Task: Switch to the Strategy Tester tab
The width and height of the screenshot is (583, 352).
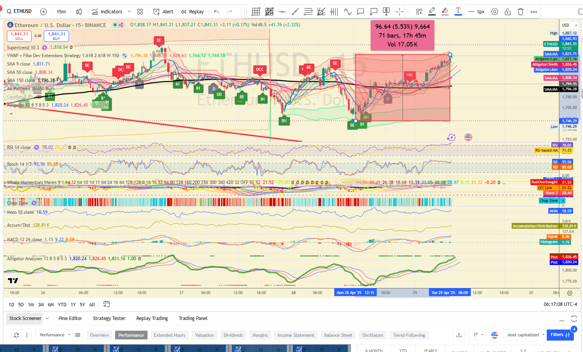Action: (109, 318)
